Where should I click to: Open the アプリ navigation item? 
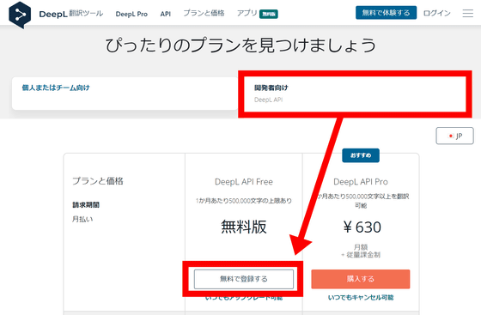(247, 13)
